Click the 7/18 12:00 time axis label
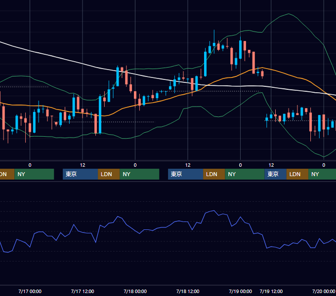This screenshot has width=336, height=296. (x=188, y=291)
